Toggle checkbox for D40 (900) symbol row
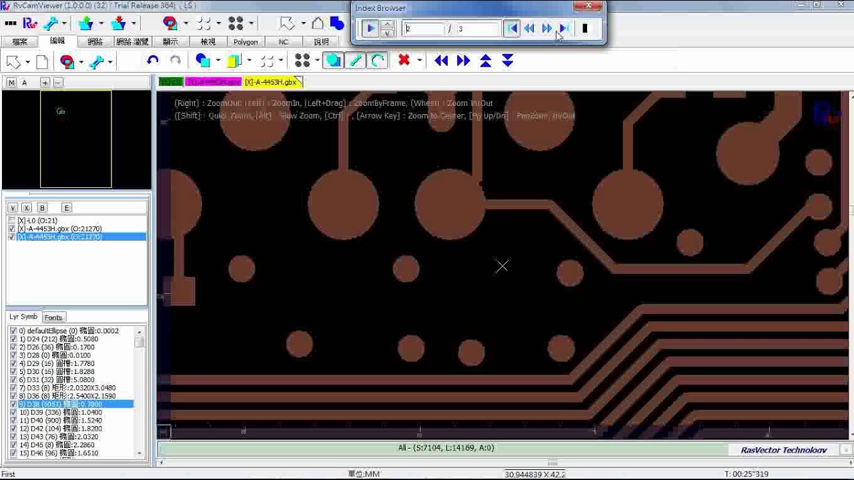 tap(13, 420)
